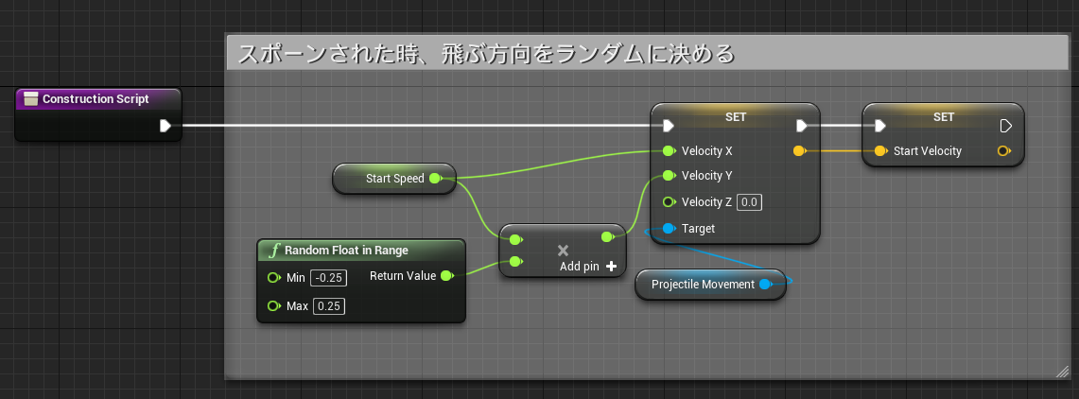
Task: Click the multiply node bottom input pin
Action: click(x=515, y=261)
